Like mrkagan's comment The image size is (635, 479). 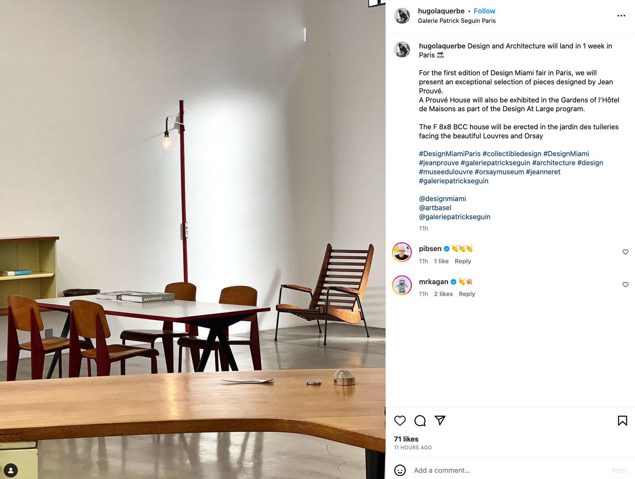[x=625, y=285]
